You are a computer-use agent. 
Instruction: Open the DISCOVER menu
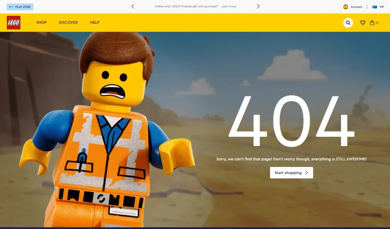point(68,23)
